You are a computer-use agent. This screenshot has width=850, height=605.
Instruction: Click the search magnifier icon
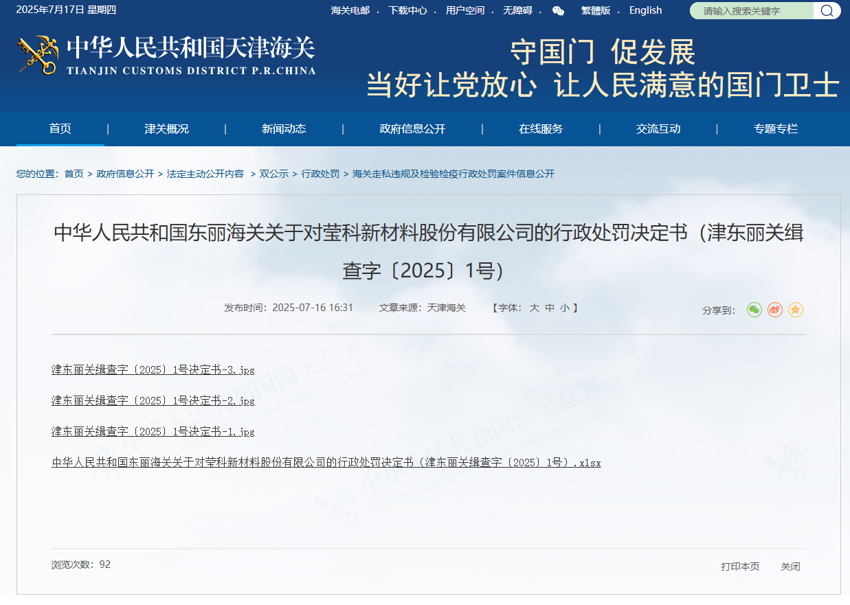(827, 10)
